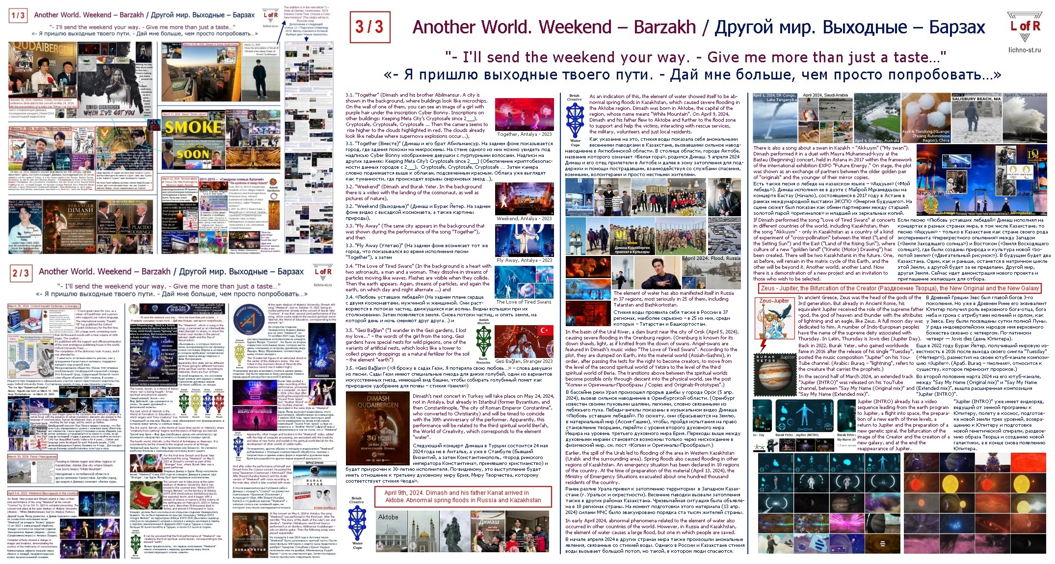The width and height of the screenshot is (1055, 564).
Task: Open the lichno-st.ru link on slide 2/3
Action: click(322, 285)
